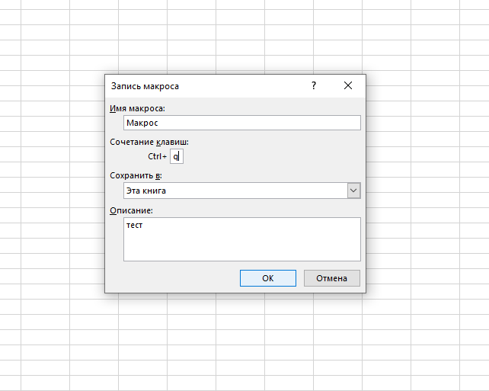Focus the Имя макроса input field
The image size is (489, 391).
242,123
